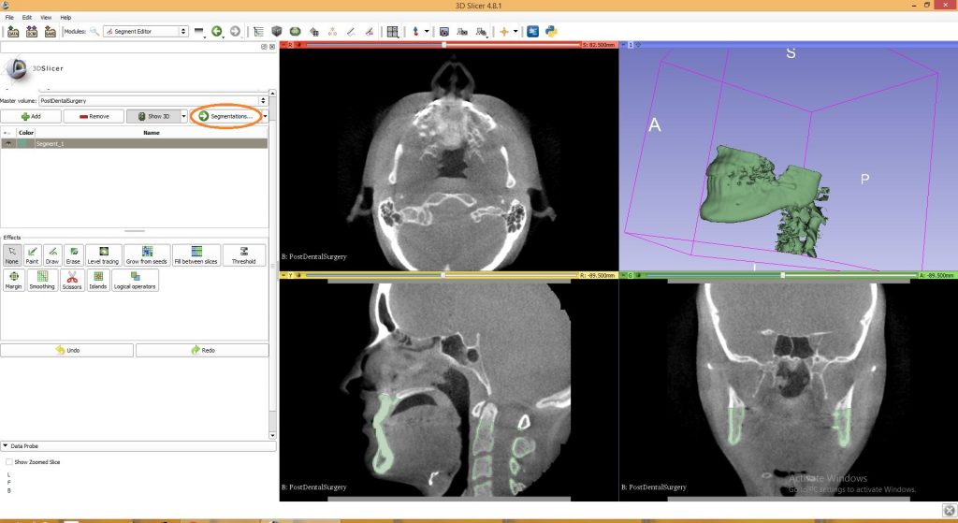Select the Grow from seeds effect
Image resolution: width=958 pixels, height=523 pixels.
coord(147,254)
